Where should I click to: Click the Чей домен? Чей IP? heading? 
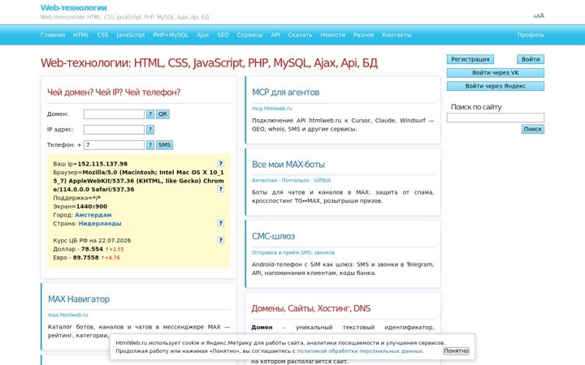pos(114,92)
